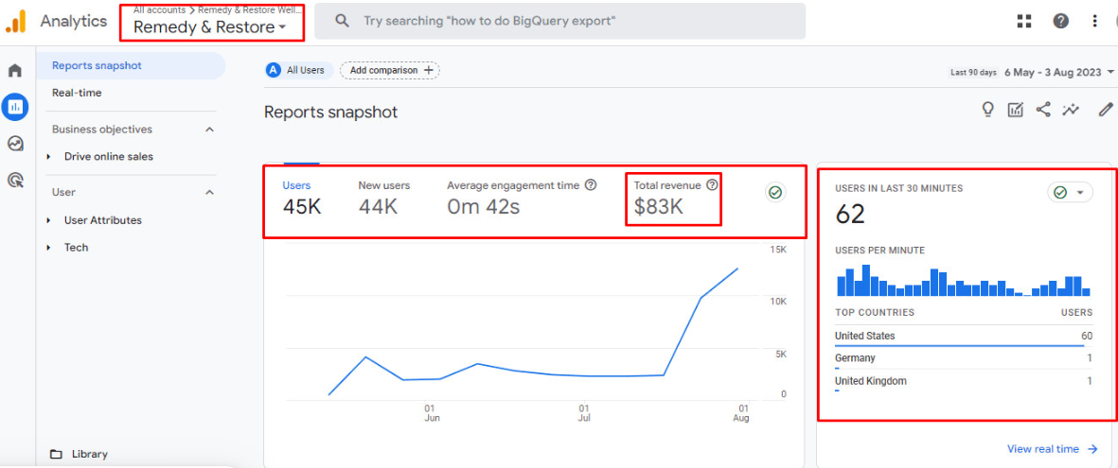Open the Real-time report

click(77, 93)
